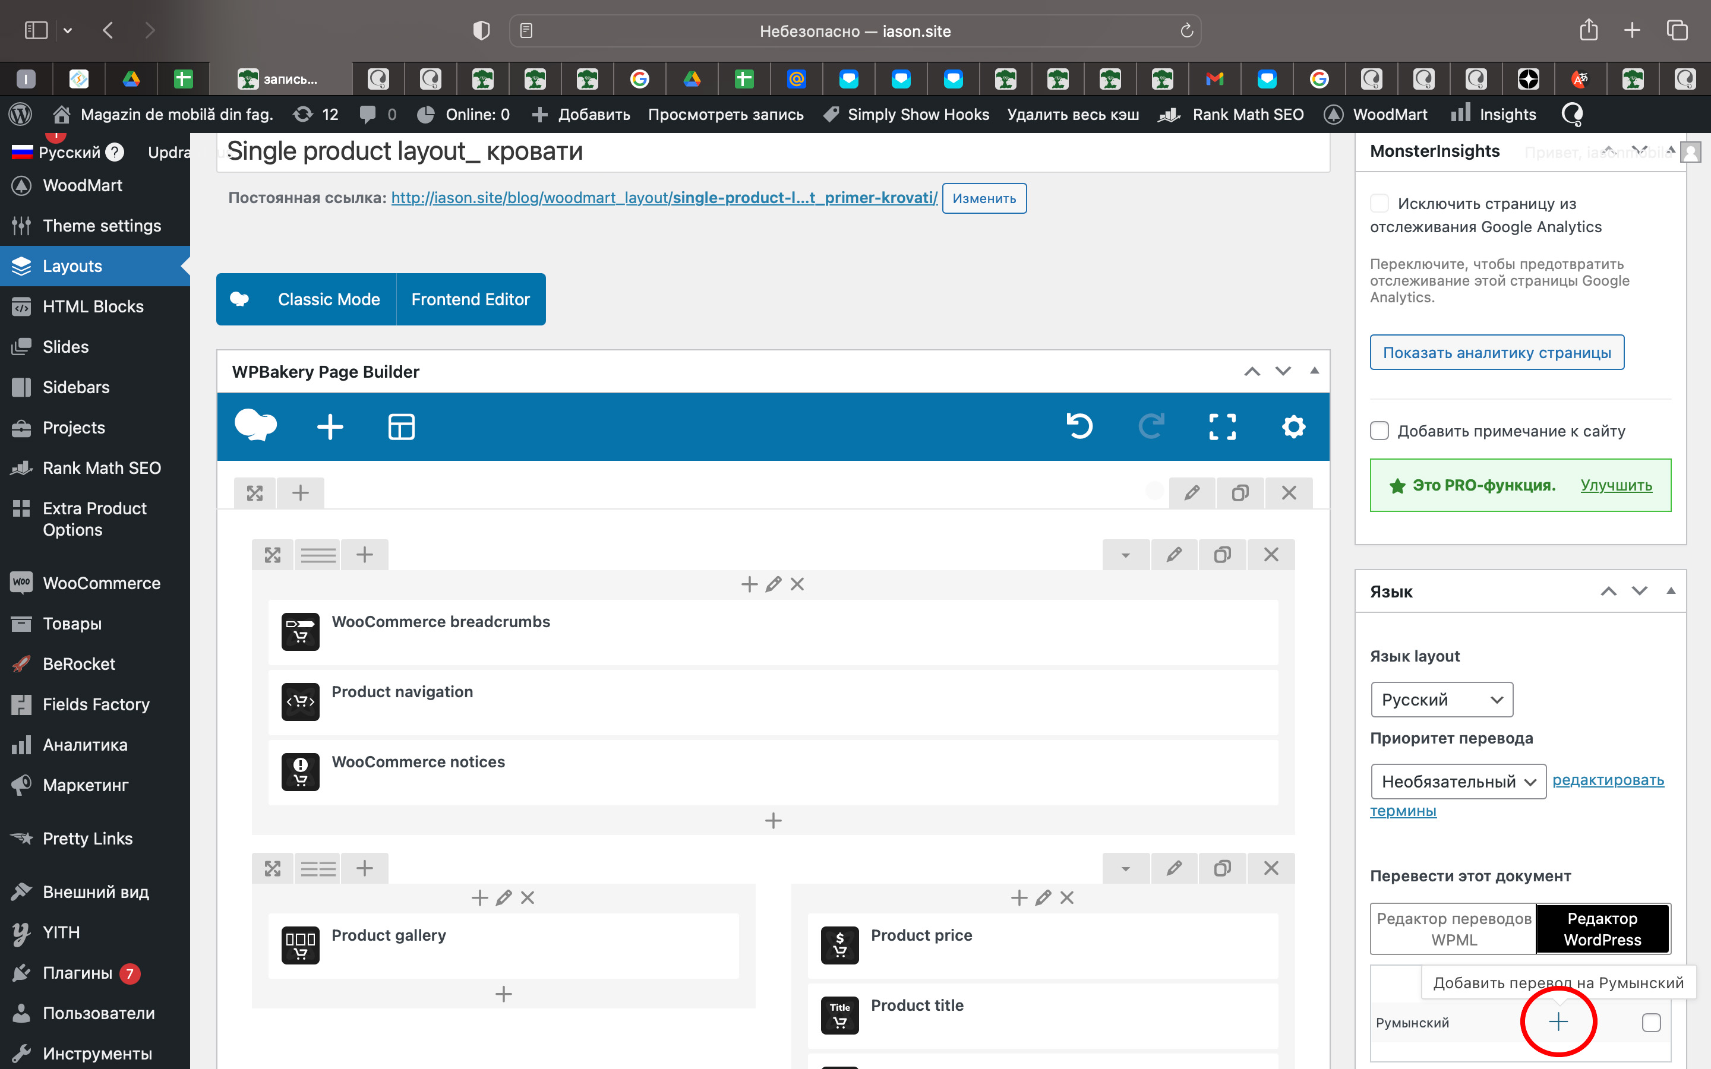Open the Product gallery element icon
This screenshot has width=1711, height=1069.
(x=301, y=945)
